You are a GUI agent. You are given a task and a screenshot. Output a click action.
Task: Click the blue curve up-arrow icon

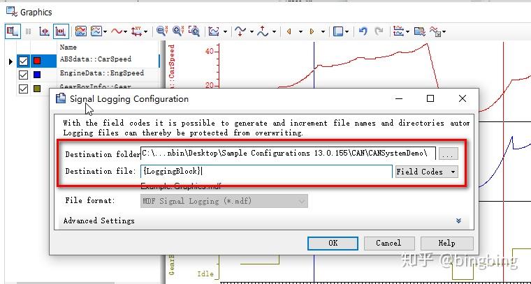coord(263,31)
